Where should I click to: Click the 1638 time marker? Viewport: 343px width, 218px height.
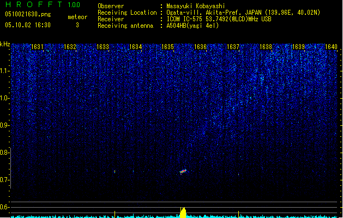tap(266, 47)
